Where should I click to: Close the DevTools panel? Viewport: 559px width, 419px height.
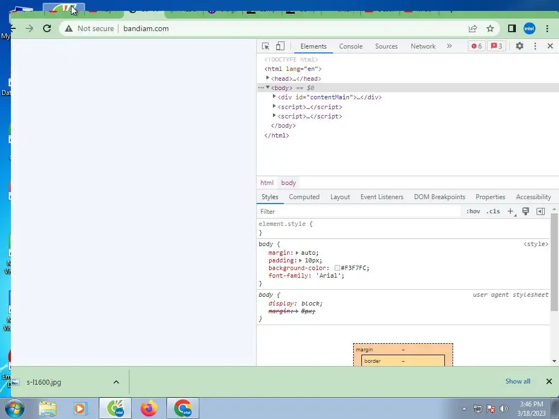(x=550, y=46)
